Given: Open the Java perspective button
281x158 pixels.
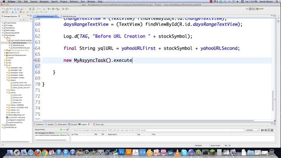Looking at the screenshot, I should click(x=252, y=9).
